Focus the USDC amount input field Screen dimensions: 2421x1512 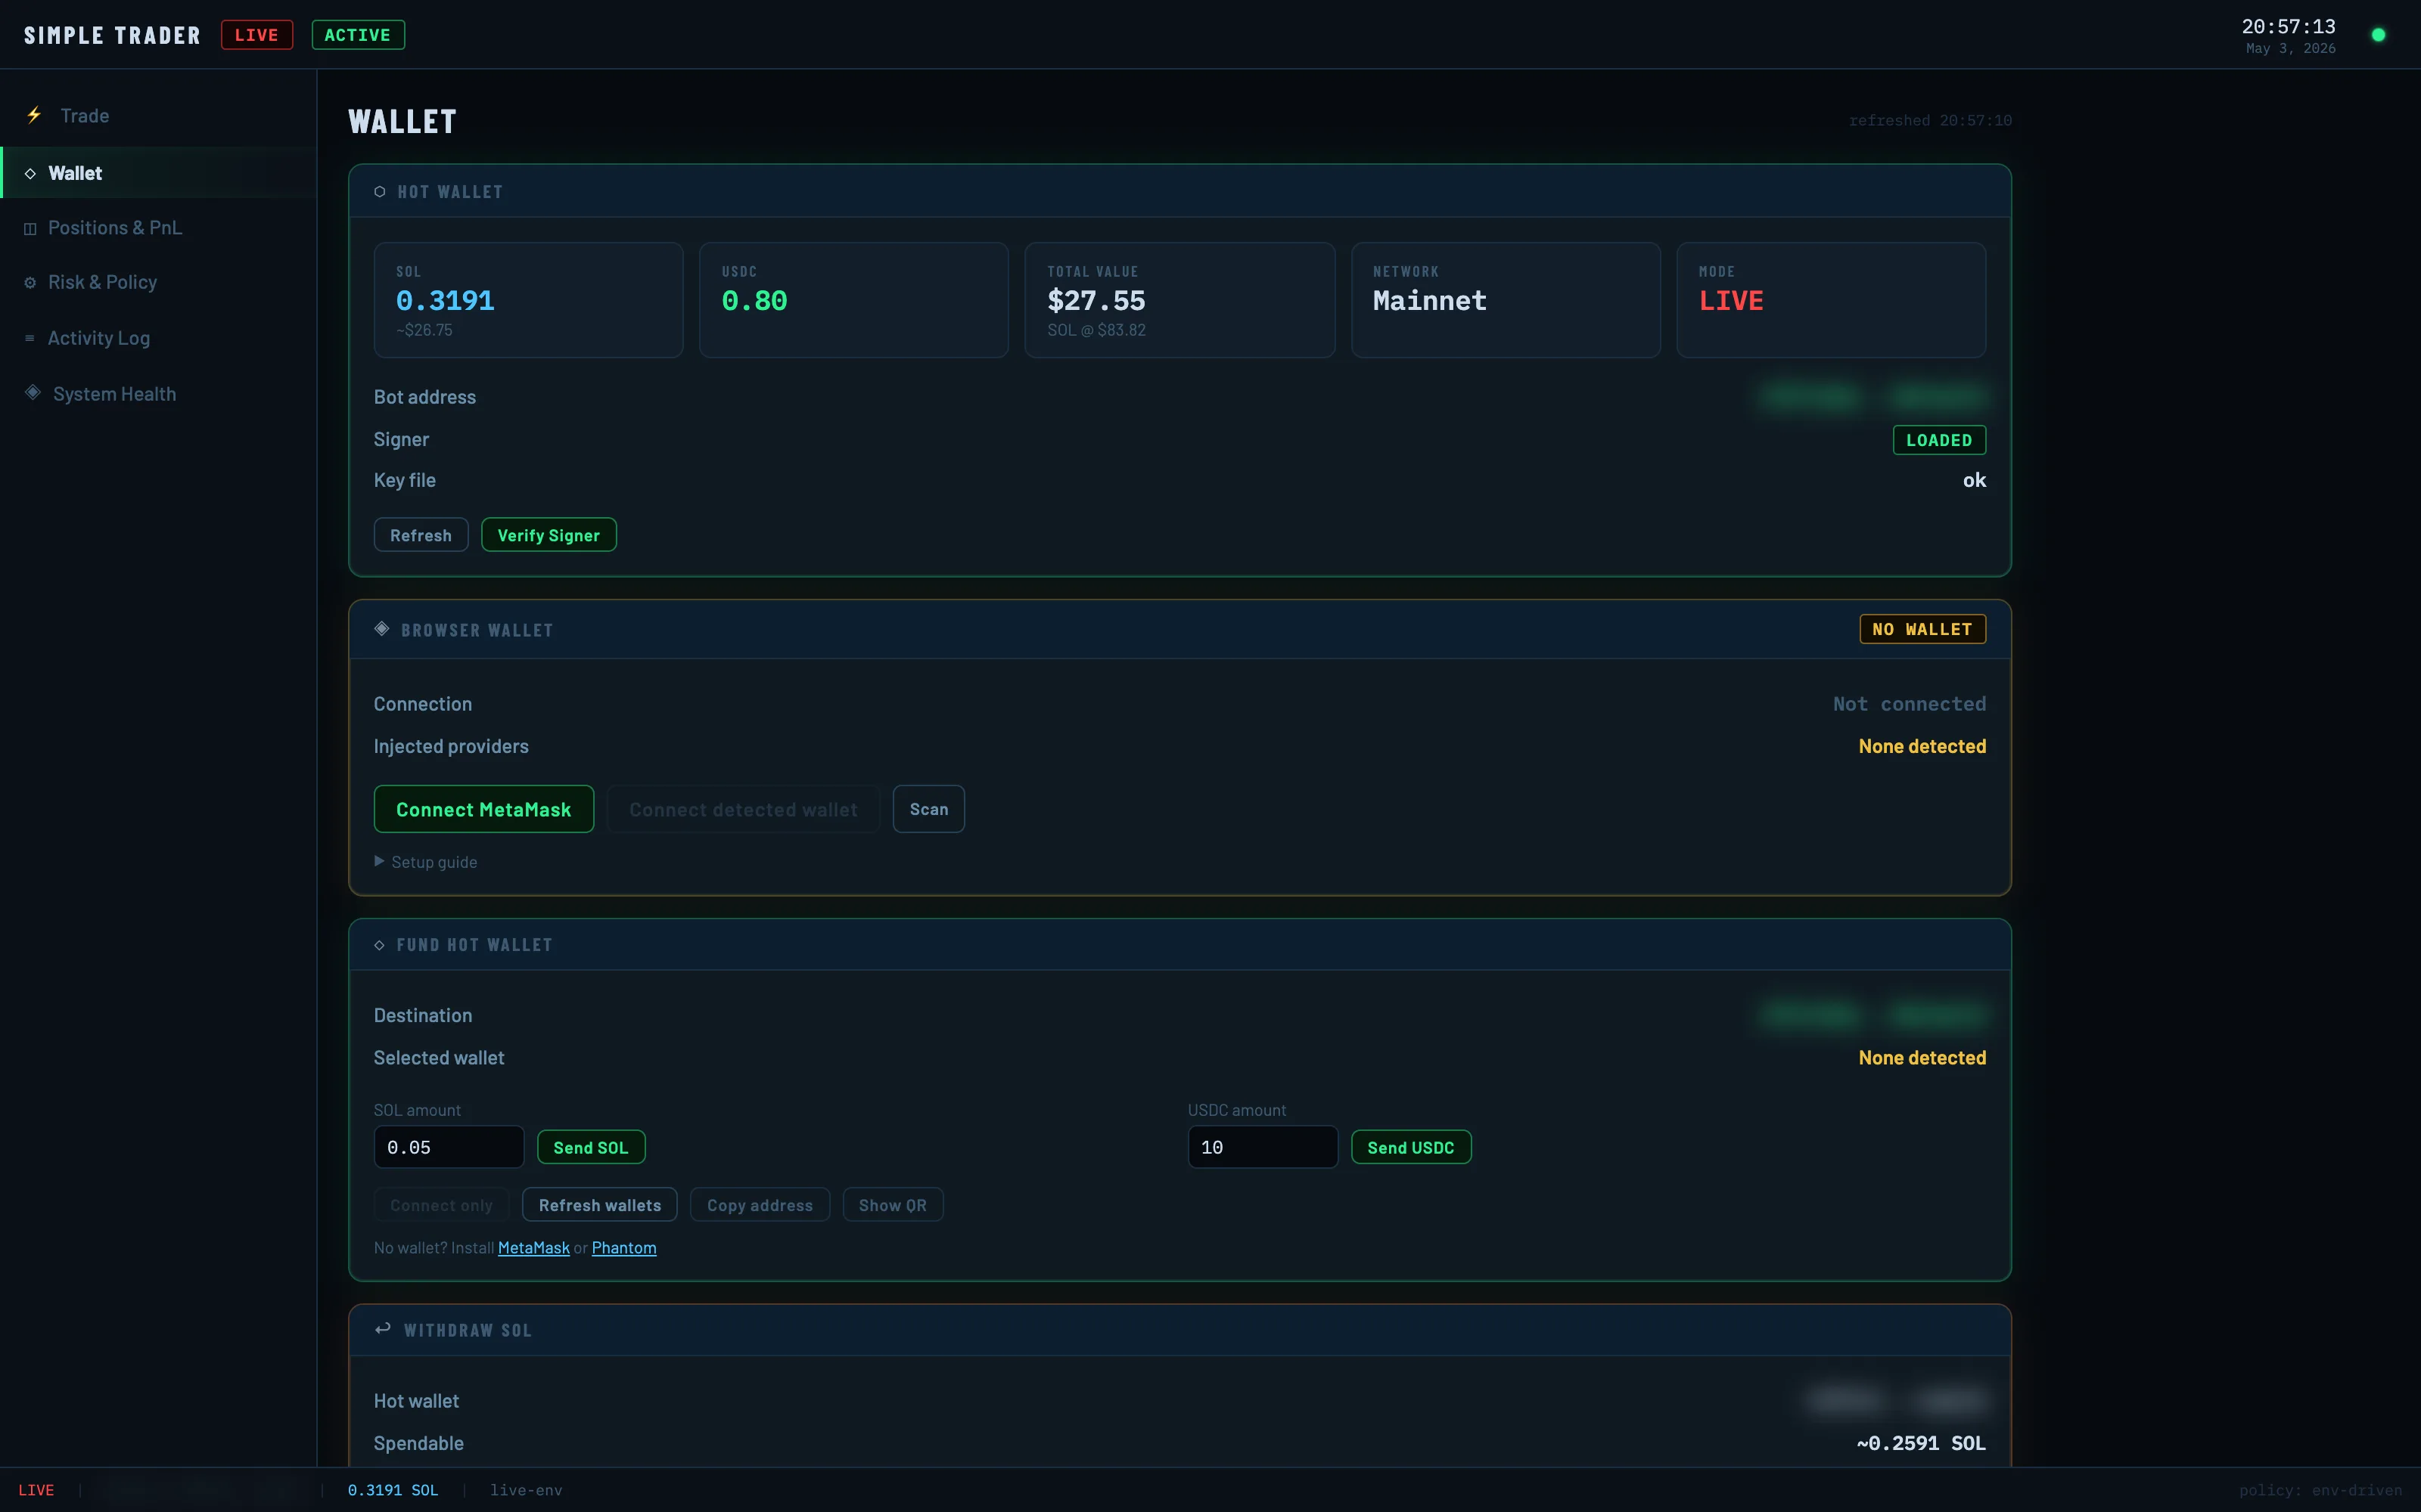pos(1263,1147)
